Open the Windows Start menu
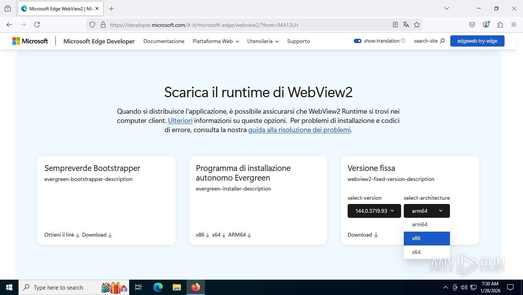This screenshot has width=523, height=295. pyautogui.click(x=9, y=287)
